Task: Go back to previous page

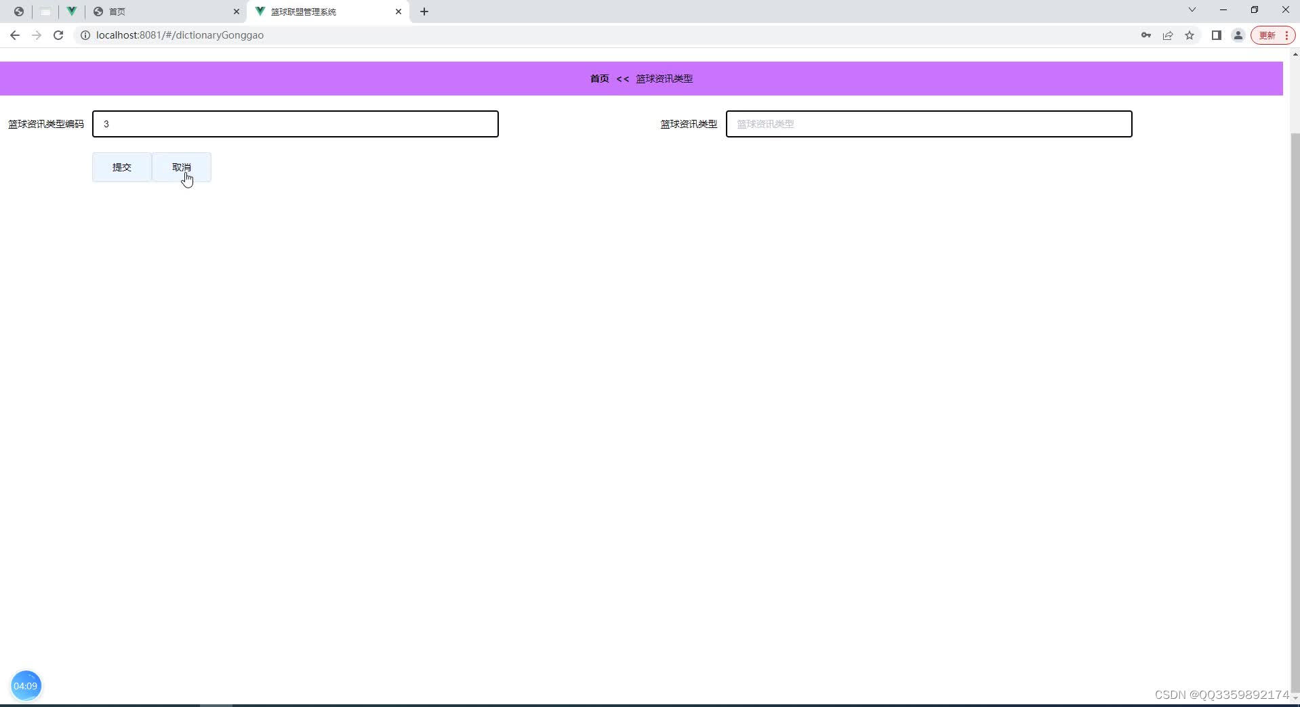Action: tap(15, 35)
